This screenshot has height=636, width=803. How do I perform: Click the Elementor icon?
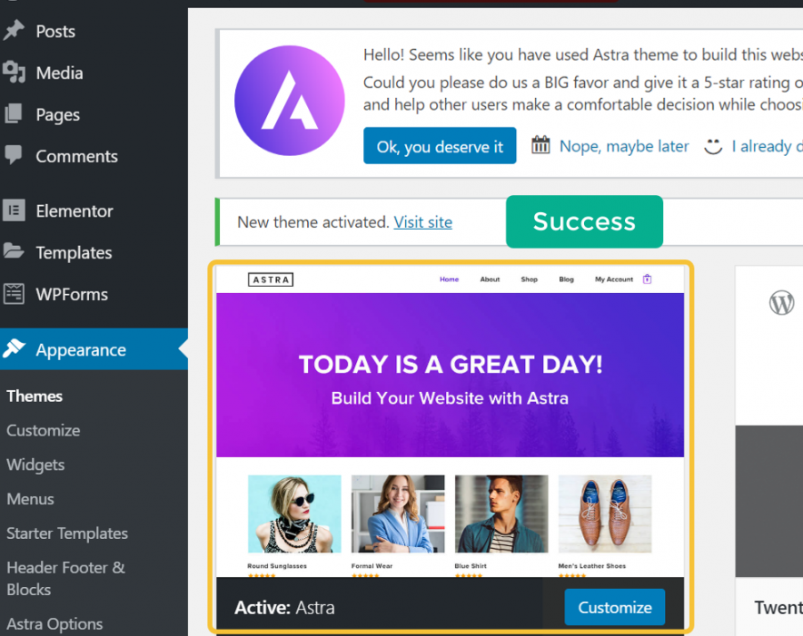coord(14,210)
